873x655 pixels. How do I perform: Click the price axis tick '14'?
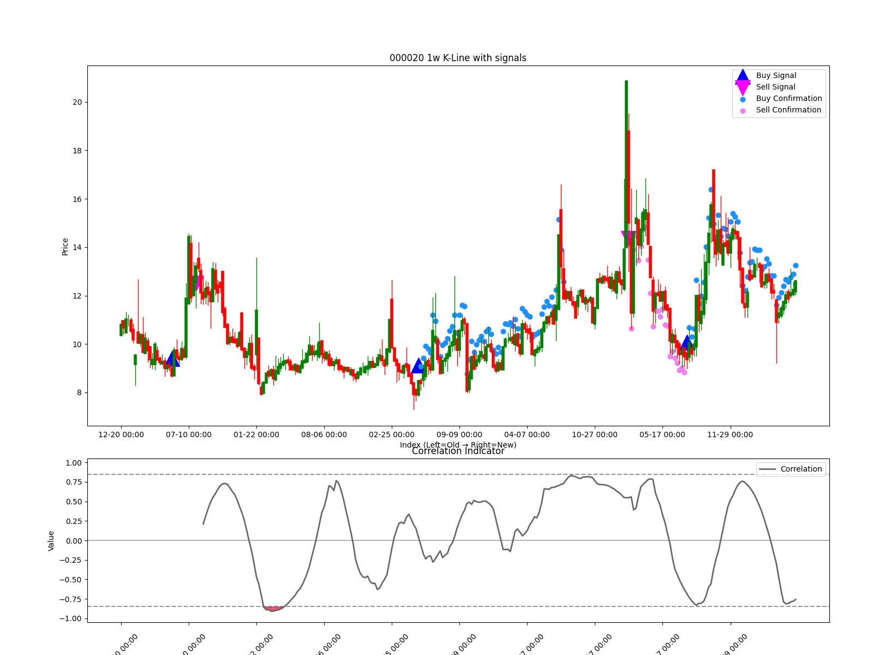pyautogui.click(x=77, y=248)
